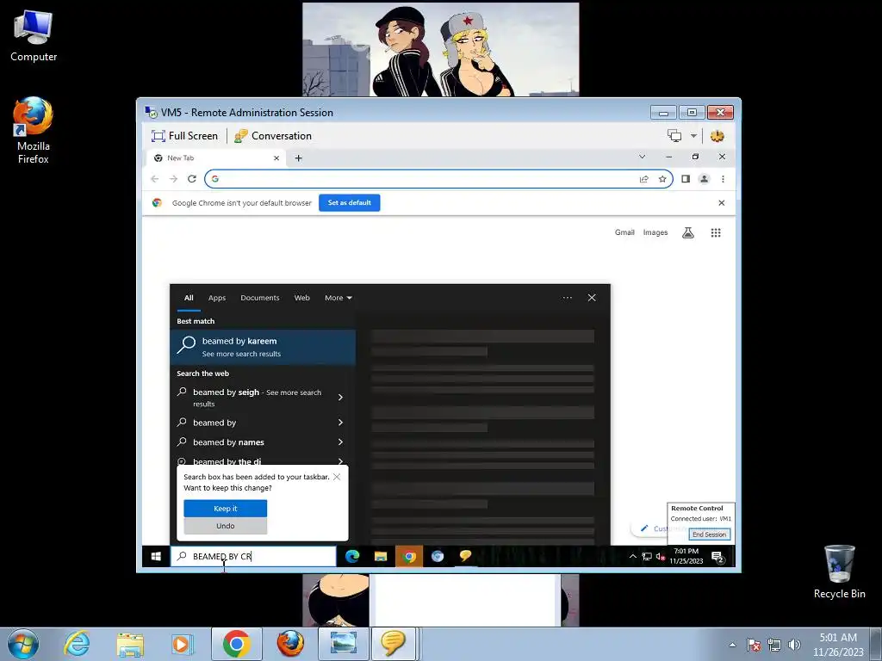882x661 pixels.
Task: Click the Full Screen toolbar button
Action: pyautogui.click(x=184, y=136)
